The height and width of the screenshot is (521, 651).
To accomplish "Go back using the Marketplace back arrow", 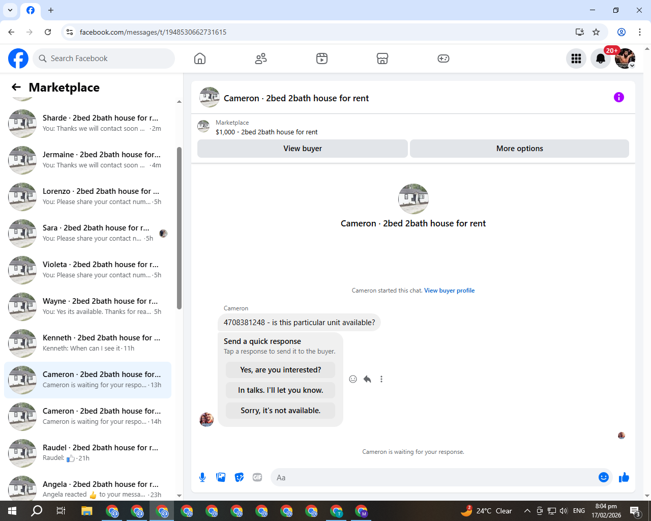I will (x=16, y=87).
